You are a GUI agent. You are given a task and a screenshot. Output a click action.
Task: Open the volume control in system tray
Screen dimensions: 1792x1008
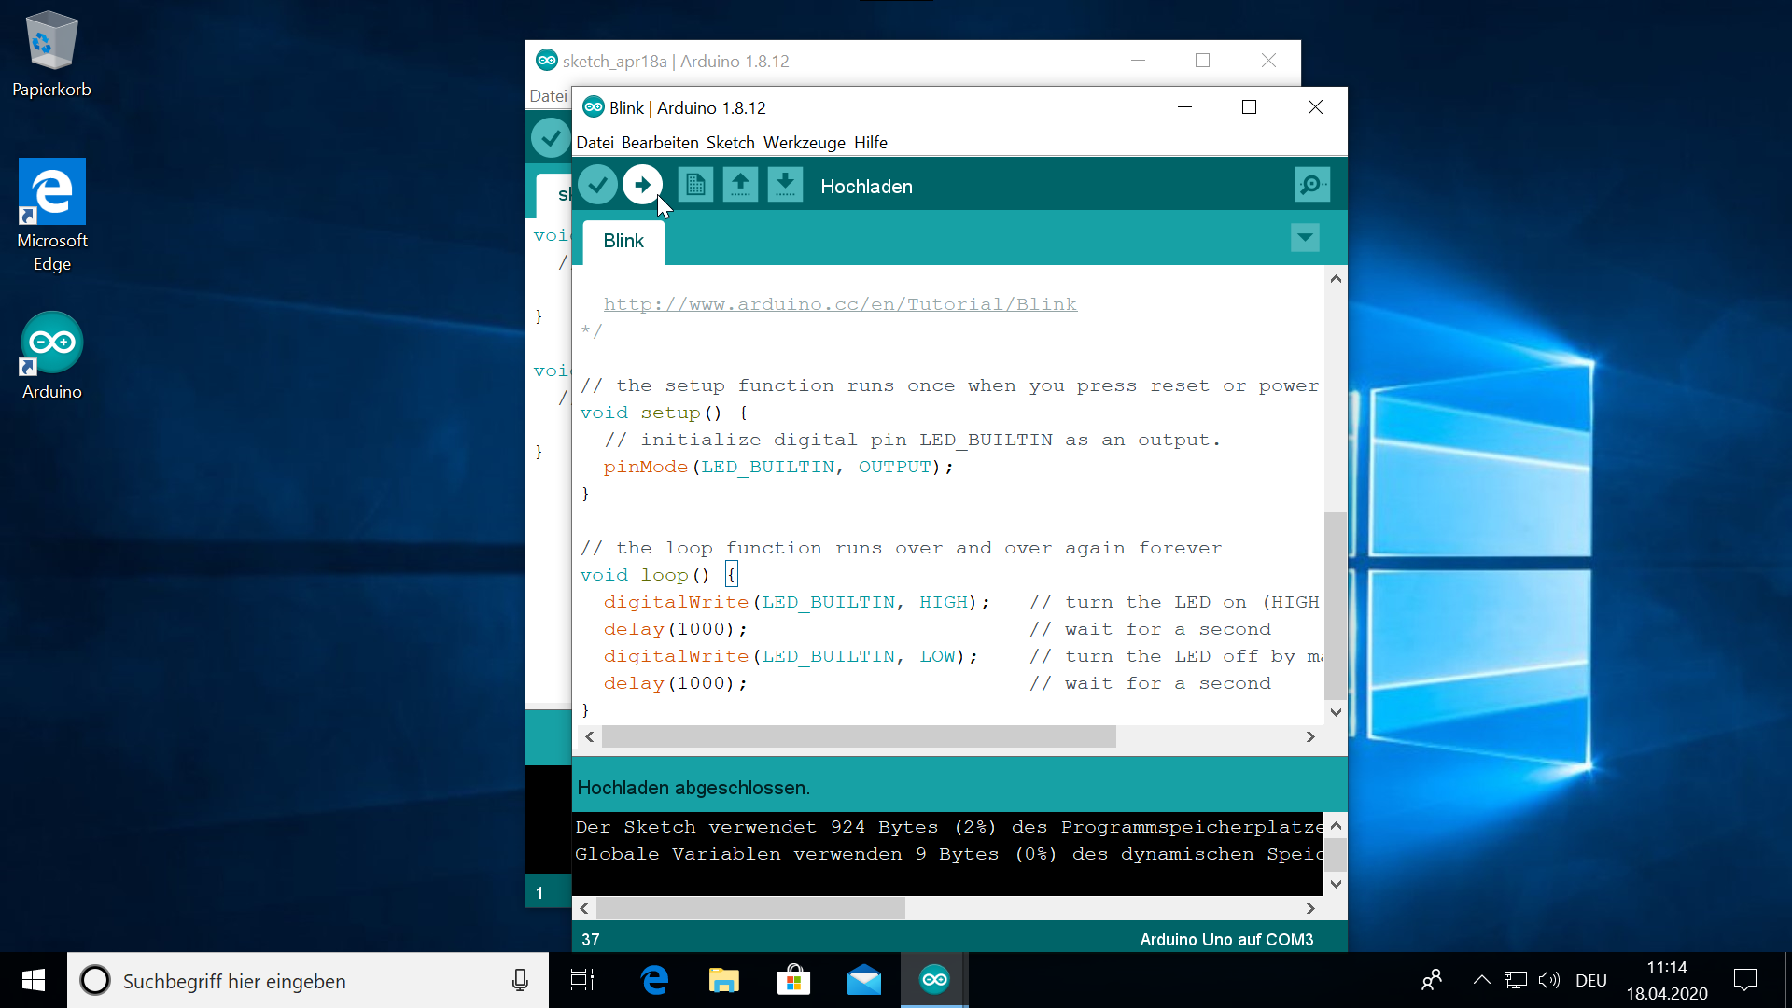(x=1549, y=980)
